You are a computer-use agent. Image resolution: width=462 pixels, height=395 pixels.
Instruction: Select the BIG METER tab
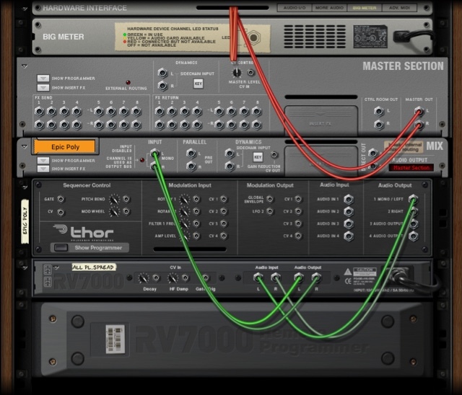click(365, 8)
